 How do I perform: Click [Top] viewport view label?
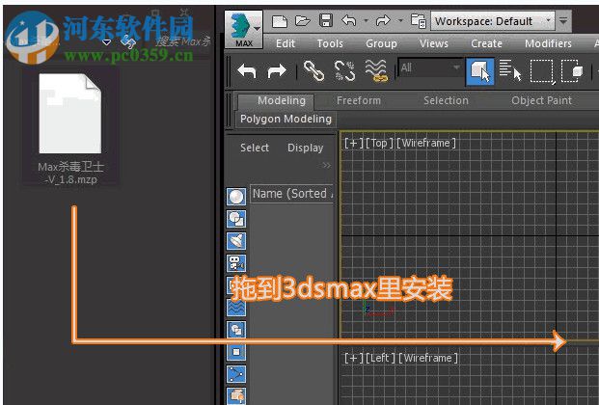[x=379, y=144]
